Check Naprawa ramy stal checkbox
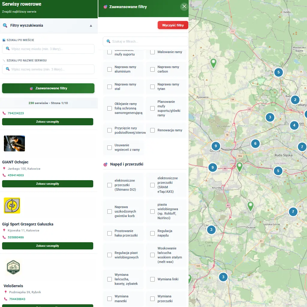This screenshot has height=307, width=307. pos(110,87)
